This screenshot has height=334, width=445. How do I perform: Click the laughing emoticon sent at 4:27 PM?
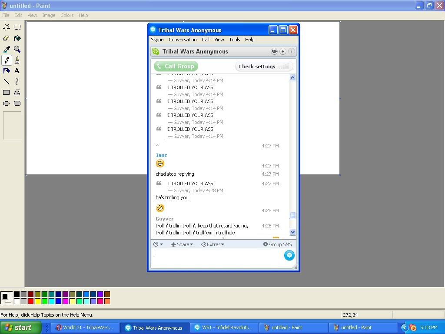160,164
